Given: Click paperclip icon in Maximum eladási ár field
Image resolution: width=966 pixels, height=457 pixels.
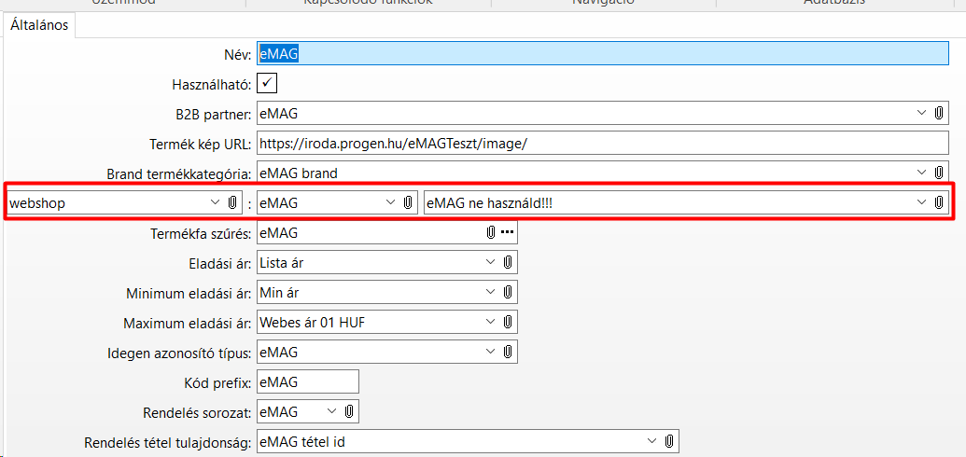Looking at the screenshot, I should pyautogui.click(x=508, y=322).
